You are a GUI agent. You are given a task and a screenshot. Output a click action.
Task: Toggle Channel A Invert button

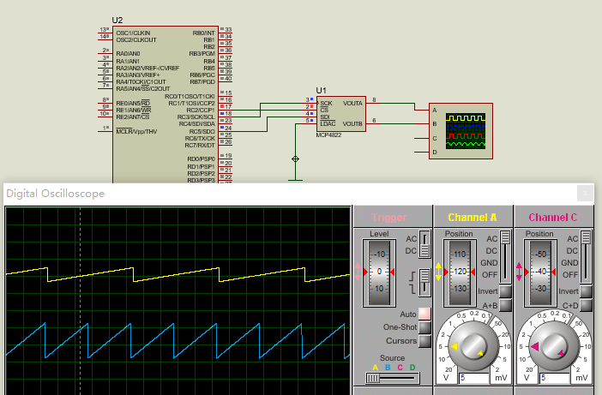pyautogui.click(x=505, y=292)
